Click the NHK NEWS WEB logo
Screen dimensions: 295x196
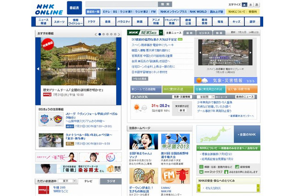pos(143,33)
